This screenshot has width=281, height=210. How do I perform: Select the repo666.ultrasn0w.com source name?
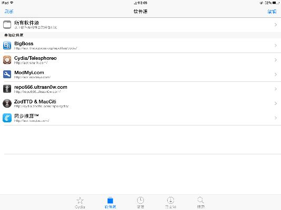click(x=41, y=87)
